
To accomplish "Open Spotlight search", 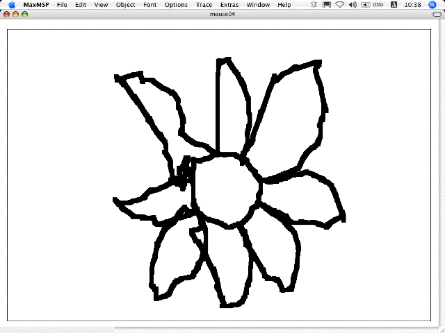I will pos(432,5).
